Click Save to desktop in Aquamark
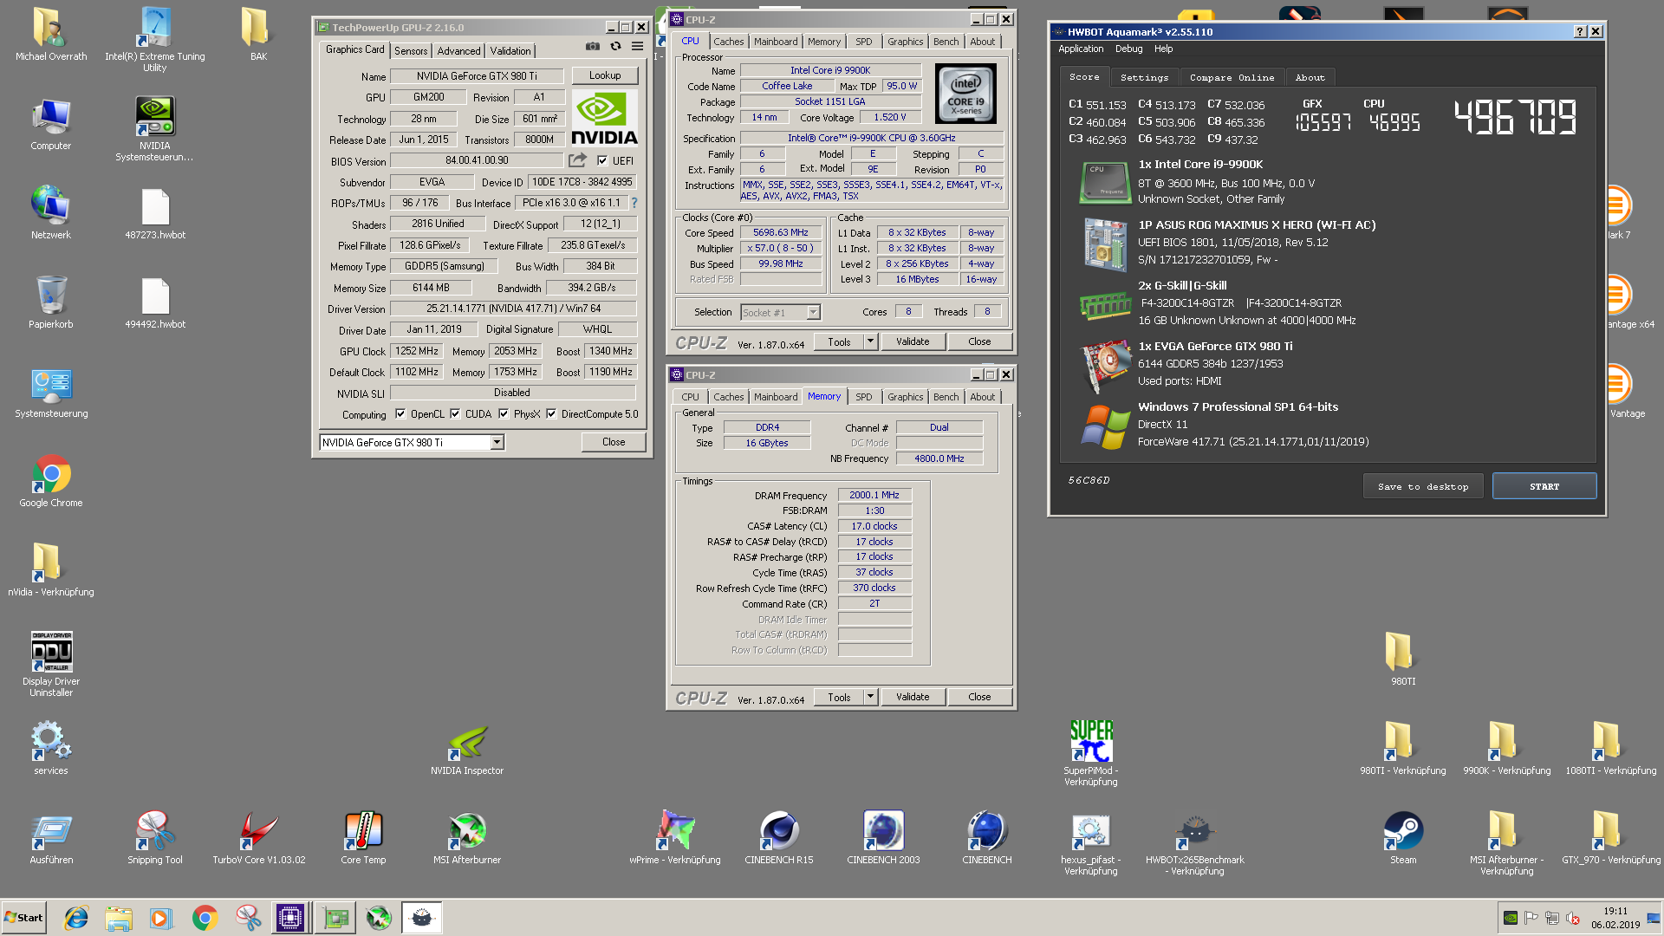This screenshot has height=936, width=1664. [x=1423, y=486]
